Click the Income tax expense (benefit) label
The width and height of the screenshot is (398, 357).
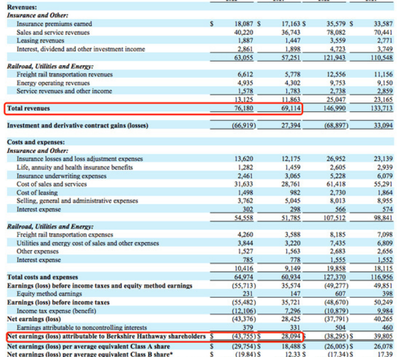point(57,311)
